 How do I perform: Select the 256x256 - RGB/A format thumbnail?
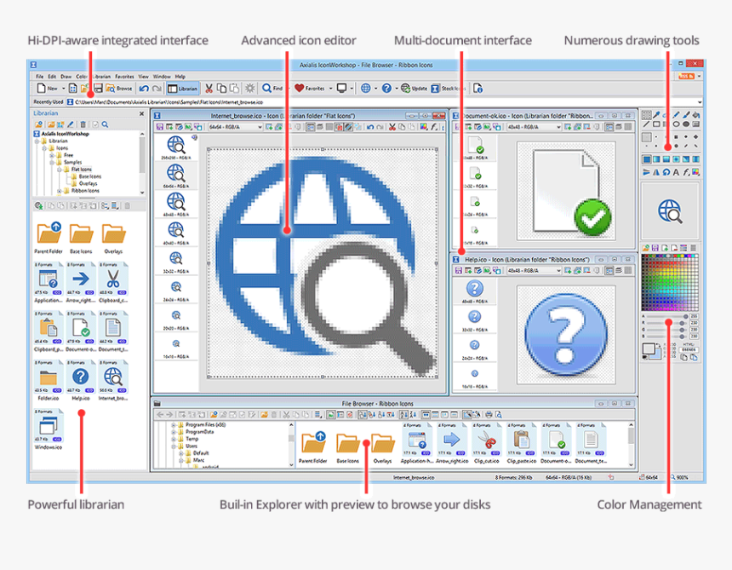click(x=176, y=147)
